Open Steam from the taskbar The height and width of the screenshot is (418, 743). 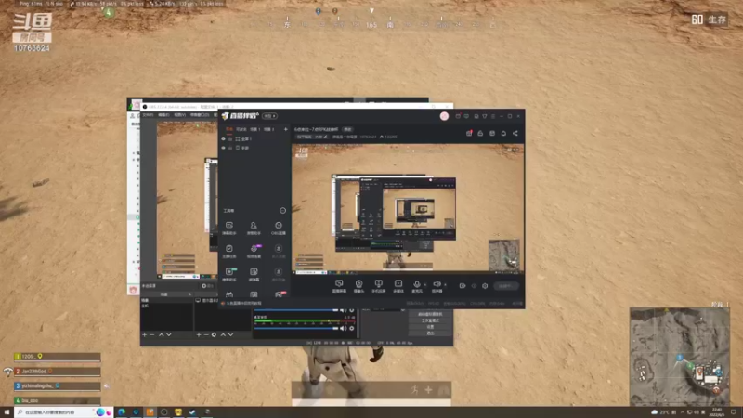pyautogui.click(x=192, y=412)
